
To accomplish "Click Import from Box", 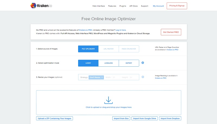I will pos(121,119).
